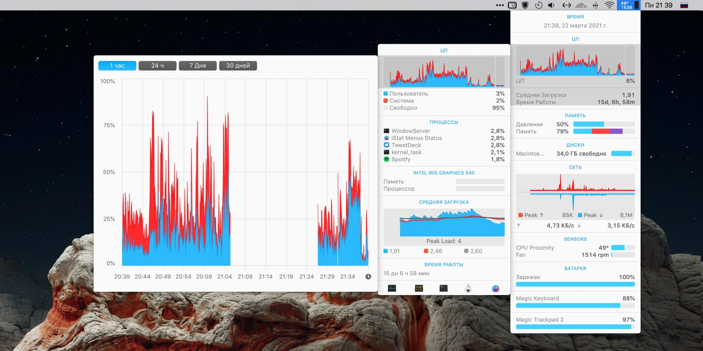703x351 pixels.
Task: Open Activity Monitor from iStat shortcuts
Action: 392,288
